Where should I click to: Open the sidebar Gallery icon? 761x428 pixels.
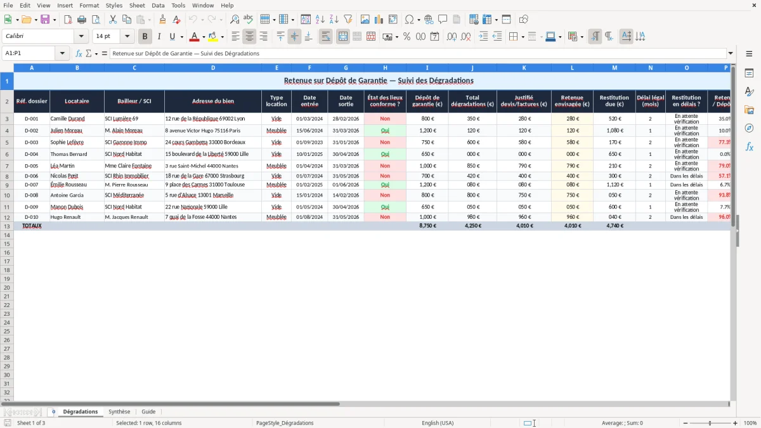[749, 110]
